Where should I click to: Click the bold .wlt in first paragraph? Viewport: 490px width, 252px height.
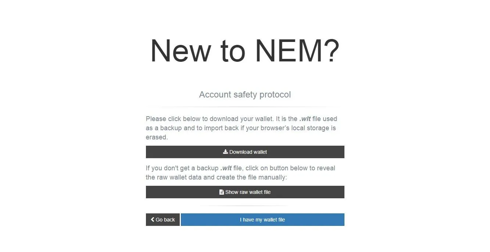305,119
